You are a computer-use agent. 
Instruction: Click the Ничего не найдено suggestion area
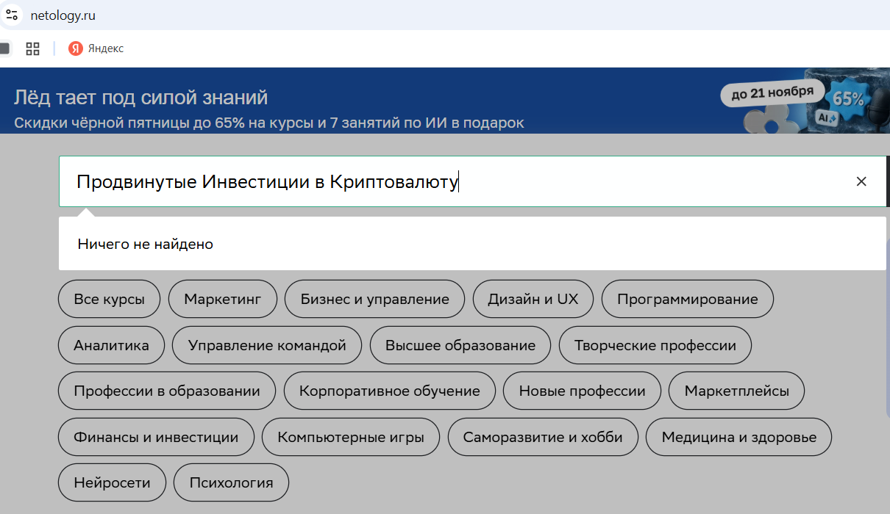pos(145,244)
